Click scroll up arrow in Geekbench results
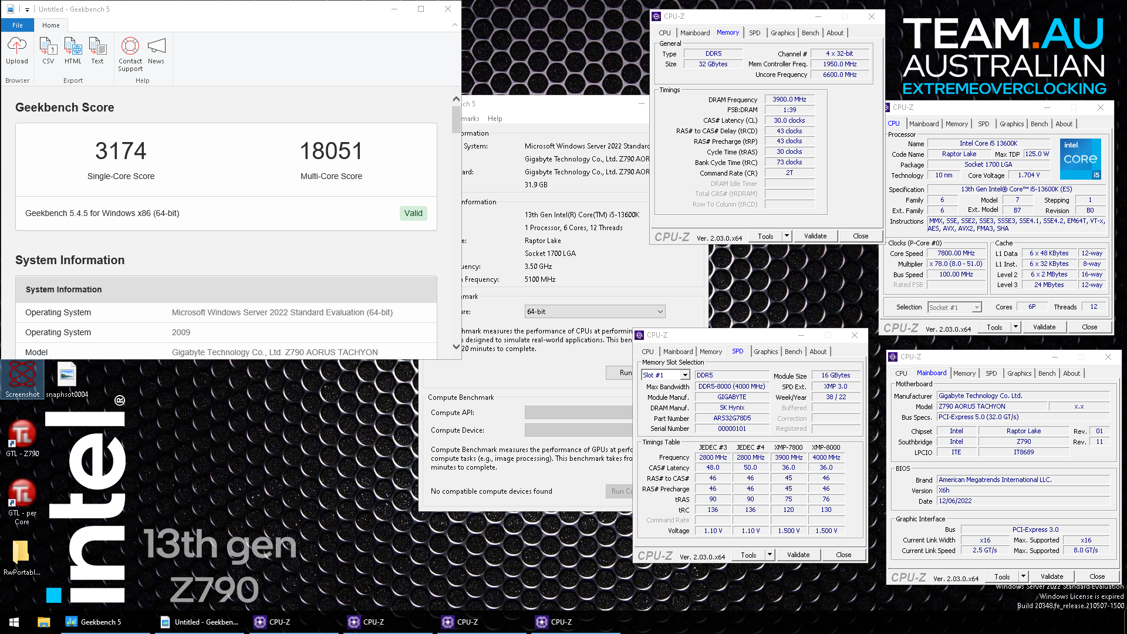Screen dimensions: 1127x634 [x=456, y=99]
